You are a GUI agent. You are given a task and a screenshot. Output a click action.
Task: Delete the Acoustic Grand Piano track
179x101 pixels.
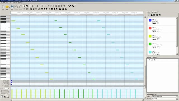pyautogui.click(x=159, y=31)
